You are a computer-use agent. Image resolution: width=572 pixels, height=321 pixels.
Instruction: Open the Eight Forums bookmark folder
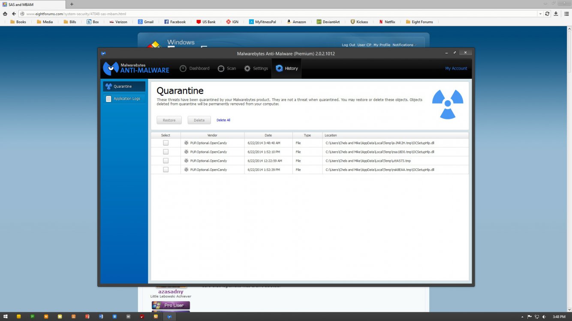(x=419, y=22)
